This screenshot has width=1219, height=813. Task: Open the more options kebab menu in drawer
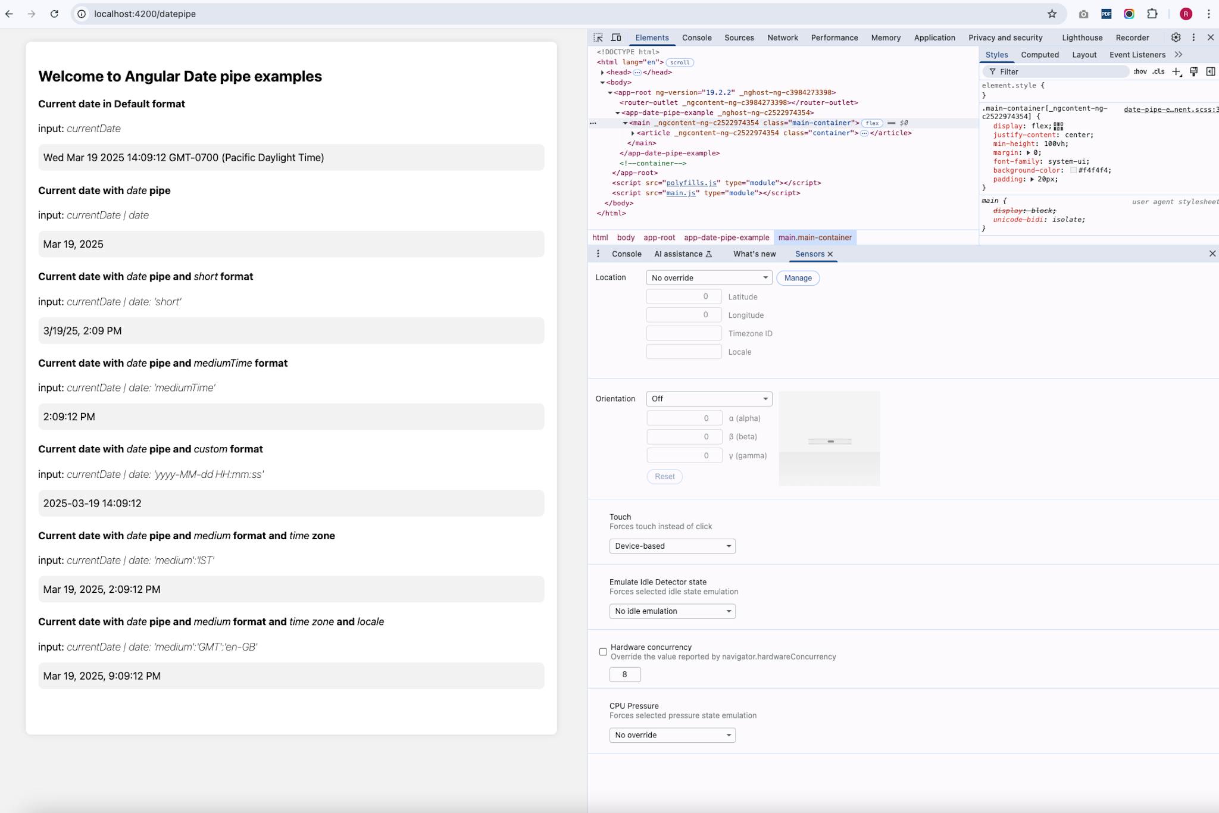598,254
